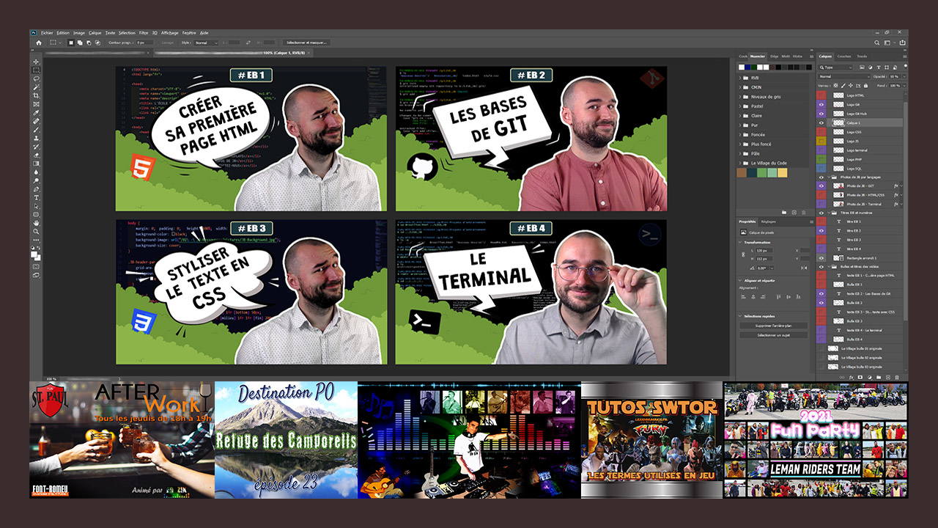Collapse Le Village du Code swatch group
The width and height of the screenshot is (938, 528).
[740, 163]
